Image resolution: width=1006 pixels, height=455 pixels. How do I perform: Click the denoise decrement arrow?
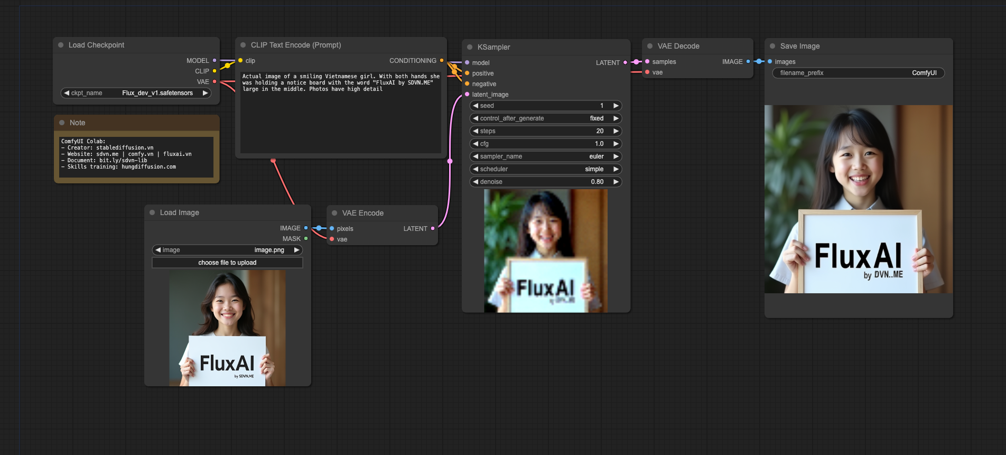pyautogui.click(x=476, y=182)
